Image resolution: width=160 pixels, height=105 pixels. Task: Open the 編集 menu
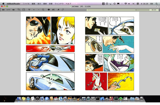pos(33,4)
